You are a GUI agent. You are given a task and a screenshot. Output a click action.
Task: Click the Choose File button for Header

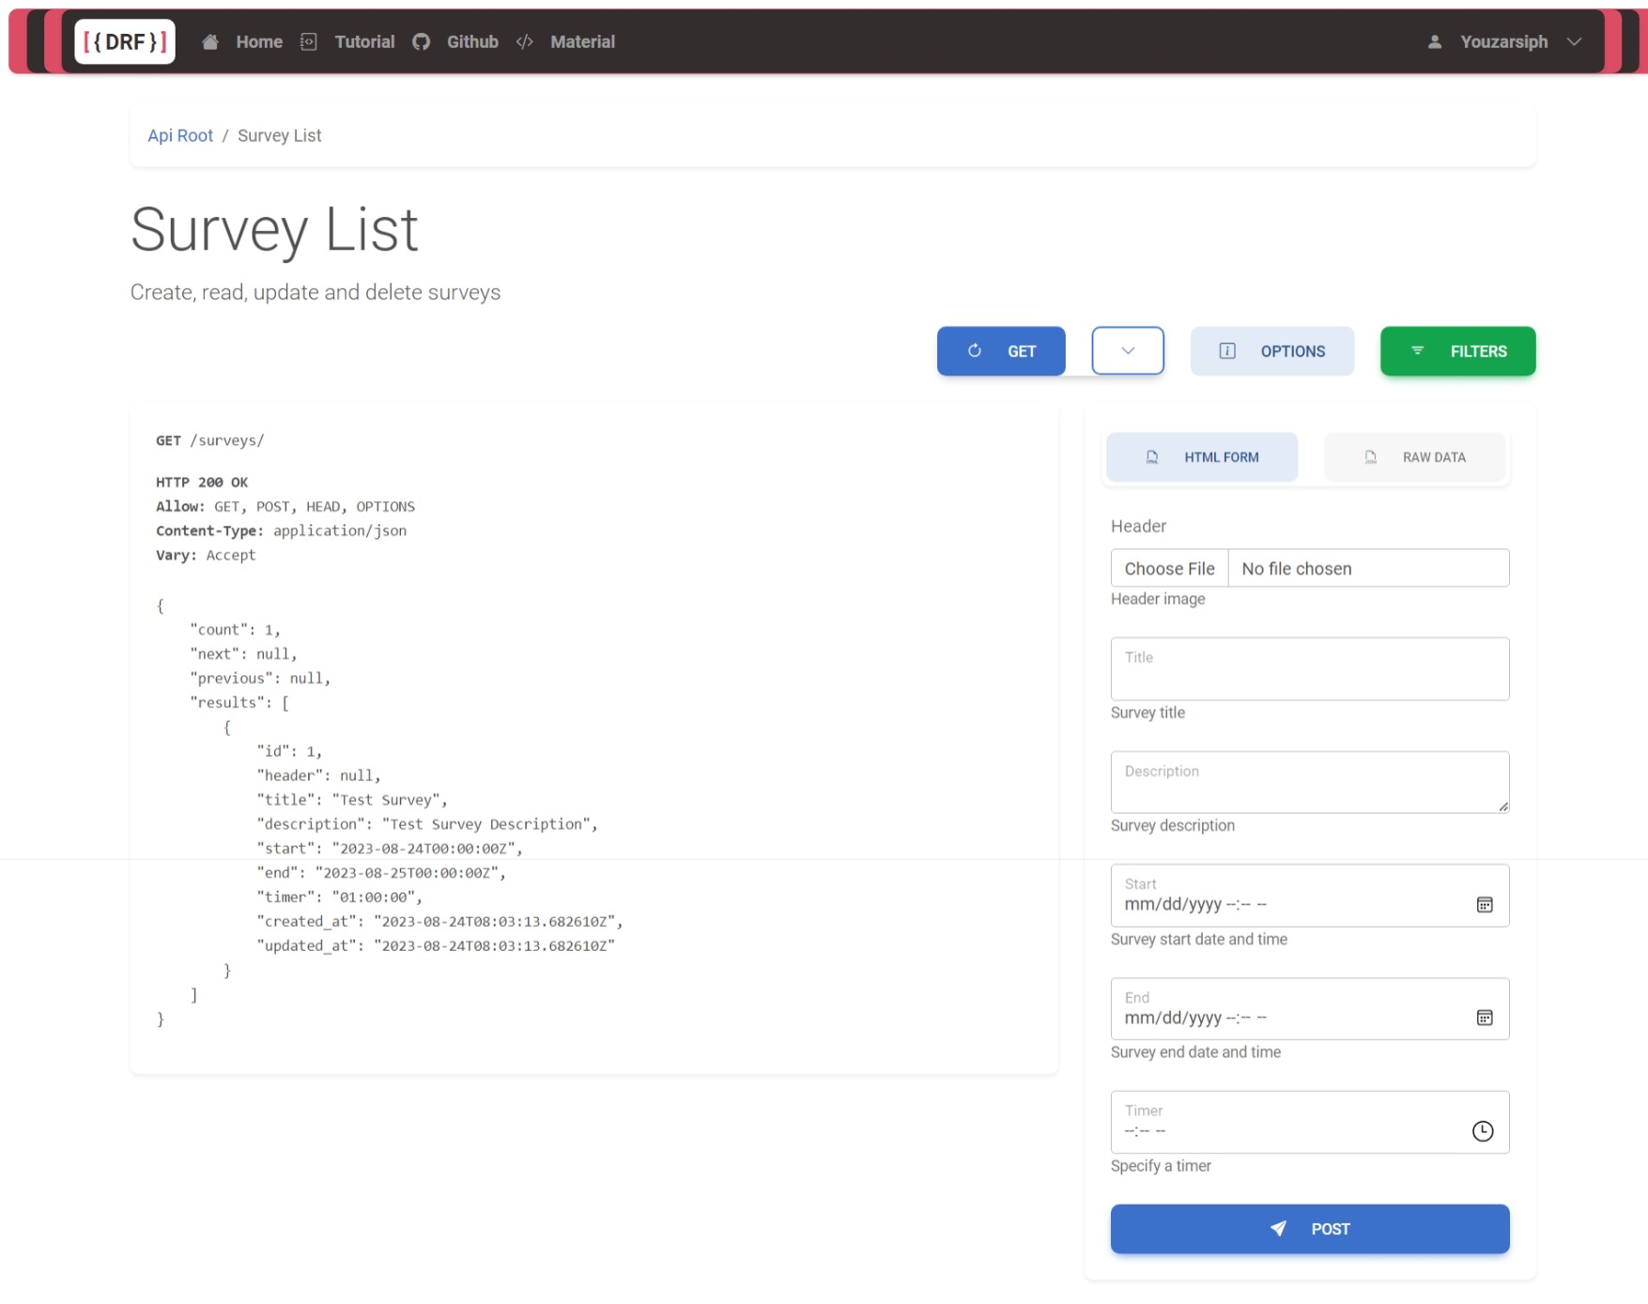(x=1169, y=569)
